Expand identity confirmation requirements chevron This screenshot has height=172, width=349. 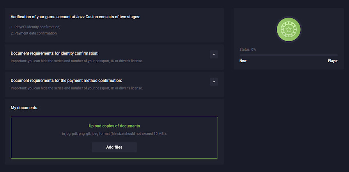pos(214,54)
